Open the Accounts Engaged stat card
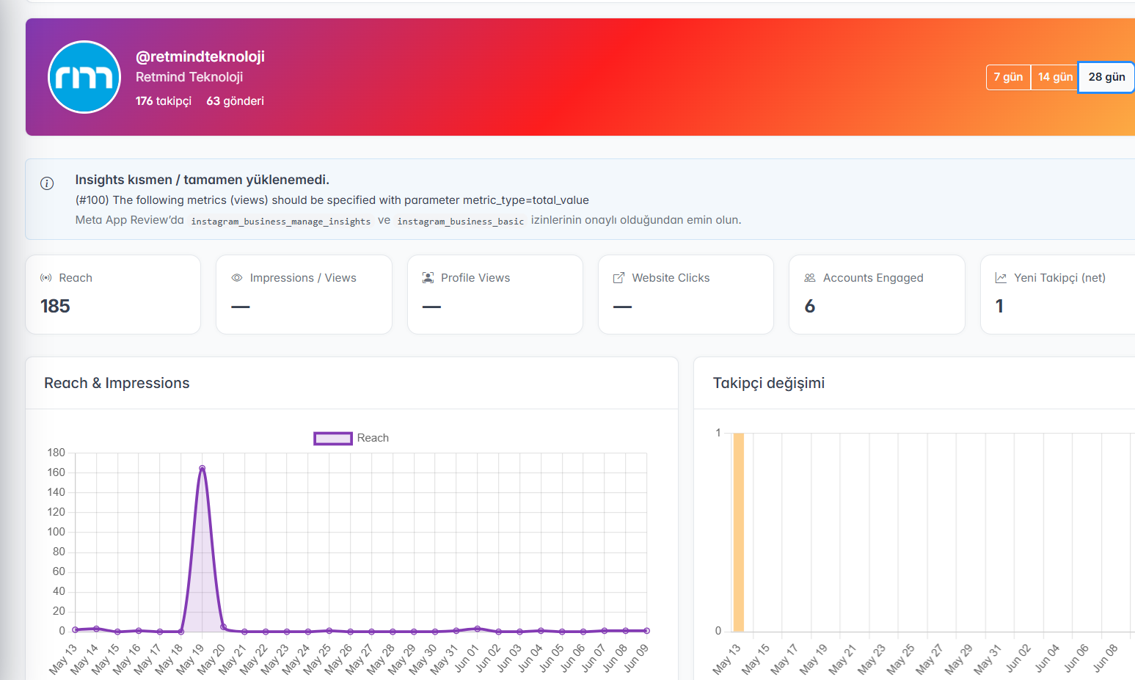Viewport: 1135px width, 680px height. [877, 294]
